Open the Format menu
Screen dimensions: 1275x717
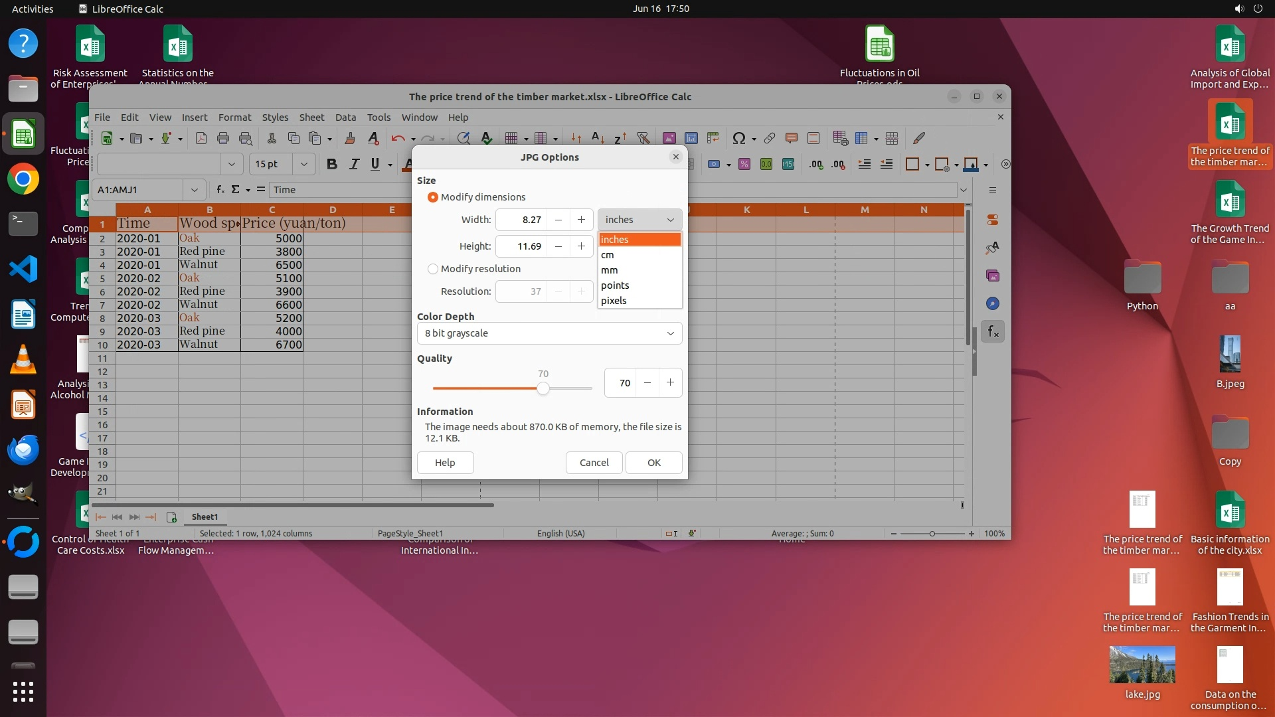(234, 117)
